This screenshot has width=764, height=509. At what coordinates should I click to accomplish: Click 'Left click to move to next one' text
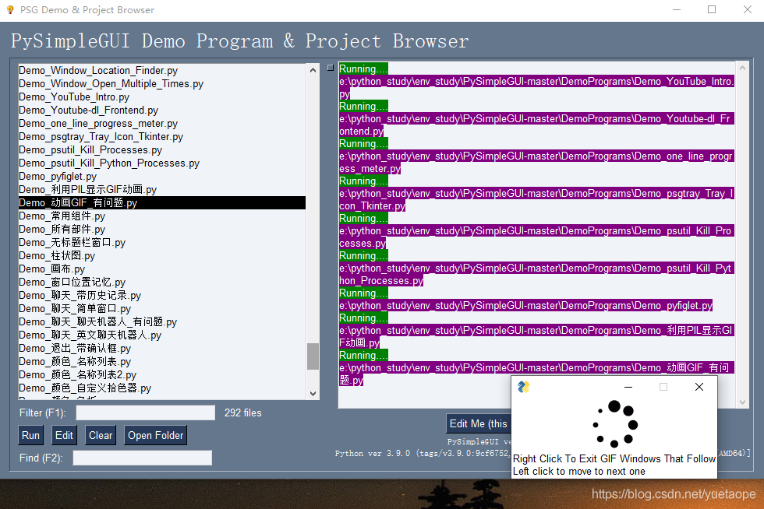pos(578,471)
